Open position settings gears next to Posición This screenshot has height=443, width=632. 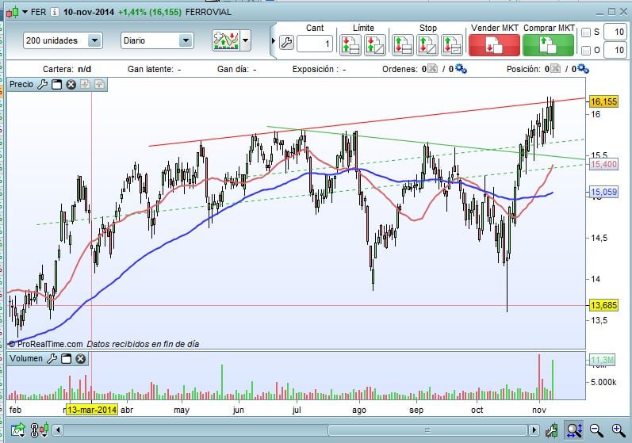pyautogui.click(x=583, y=69)
